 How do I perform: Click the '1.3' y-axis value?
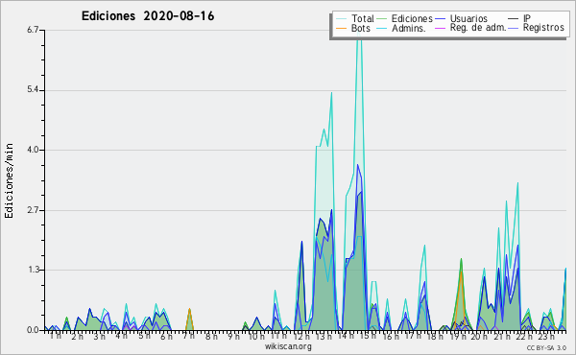click(x=33, y=270)
